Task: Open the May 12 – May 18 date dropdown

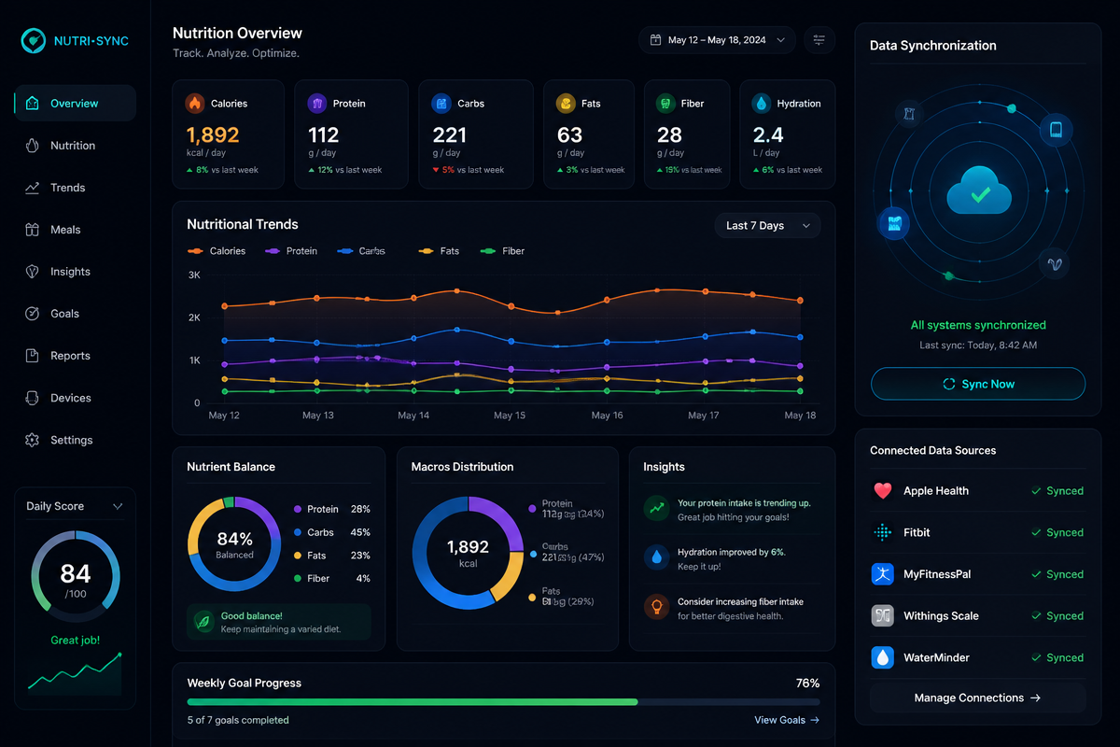Action: click(718, 40)
